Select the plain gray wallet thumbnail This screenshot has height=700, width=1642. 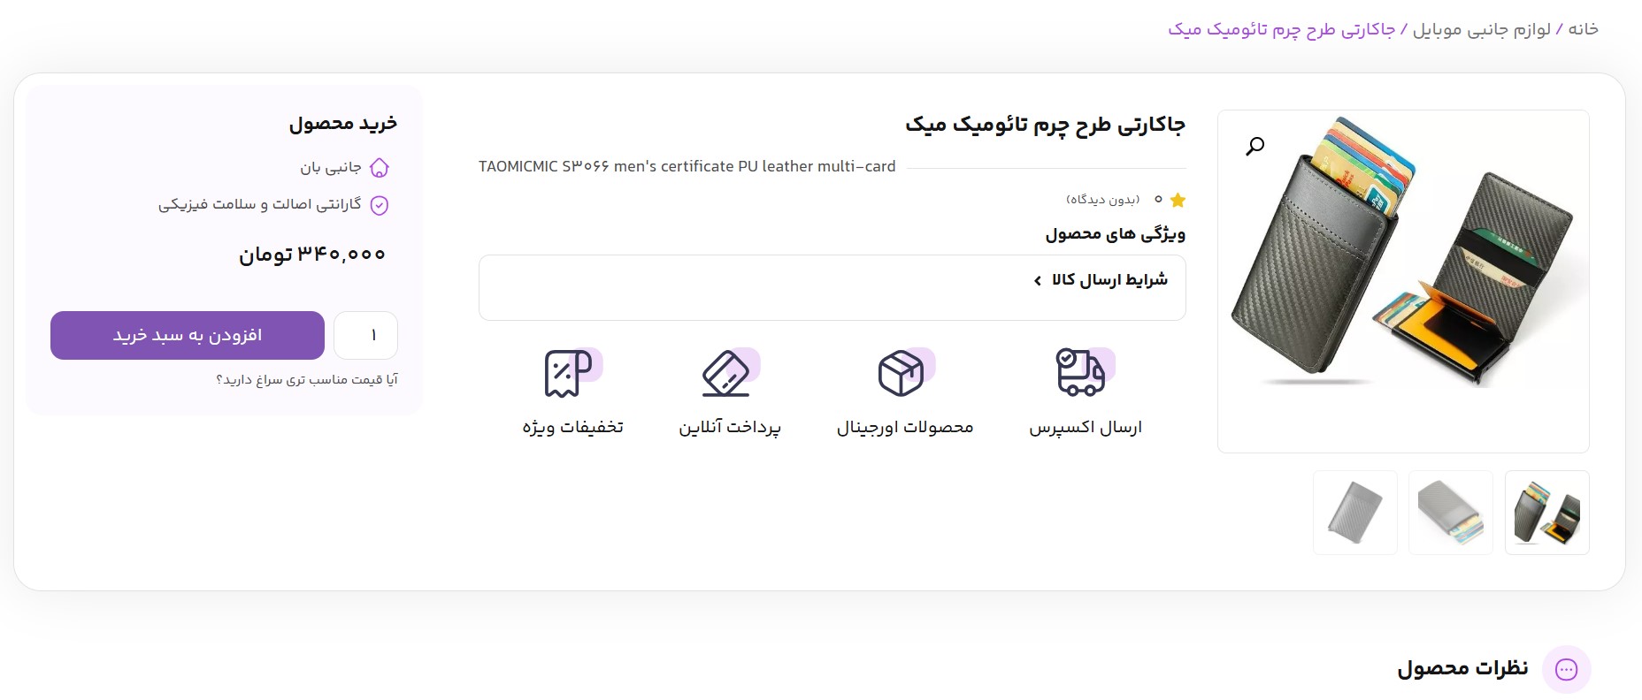tap(1355, 513)
